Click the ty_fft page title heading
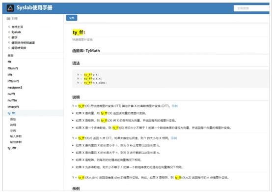Image resolution: width=272 pixels, height=192 pixels. [x=79, y=32]
